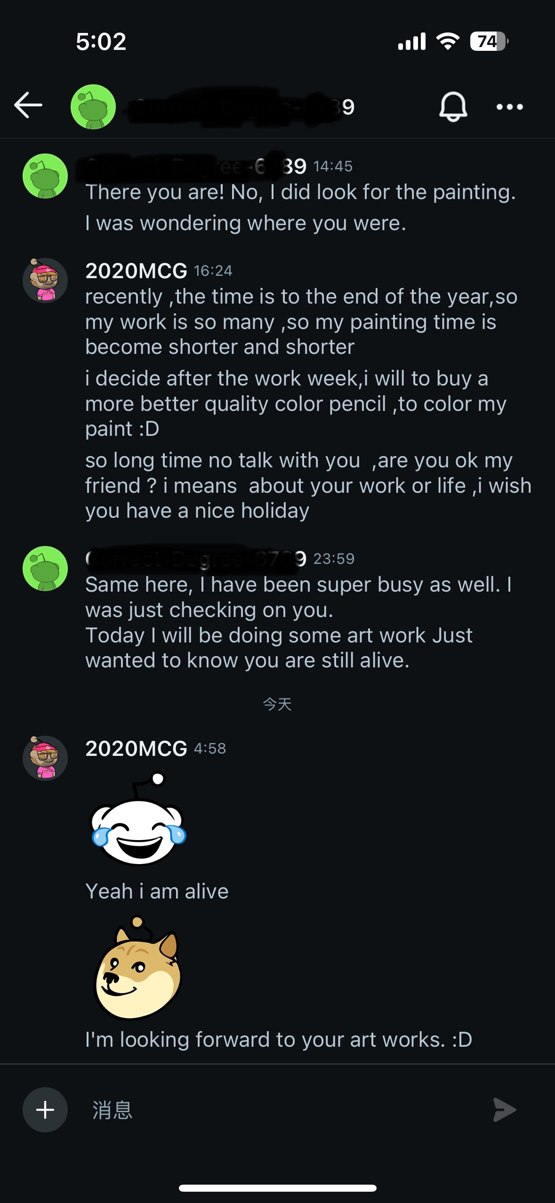This screenshot has width=555, height=1203.
Task: Tap green avatar beside 23:59 message
Action: pos(45,569)
